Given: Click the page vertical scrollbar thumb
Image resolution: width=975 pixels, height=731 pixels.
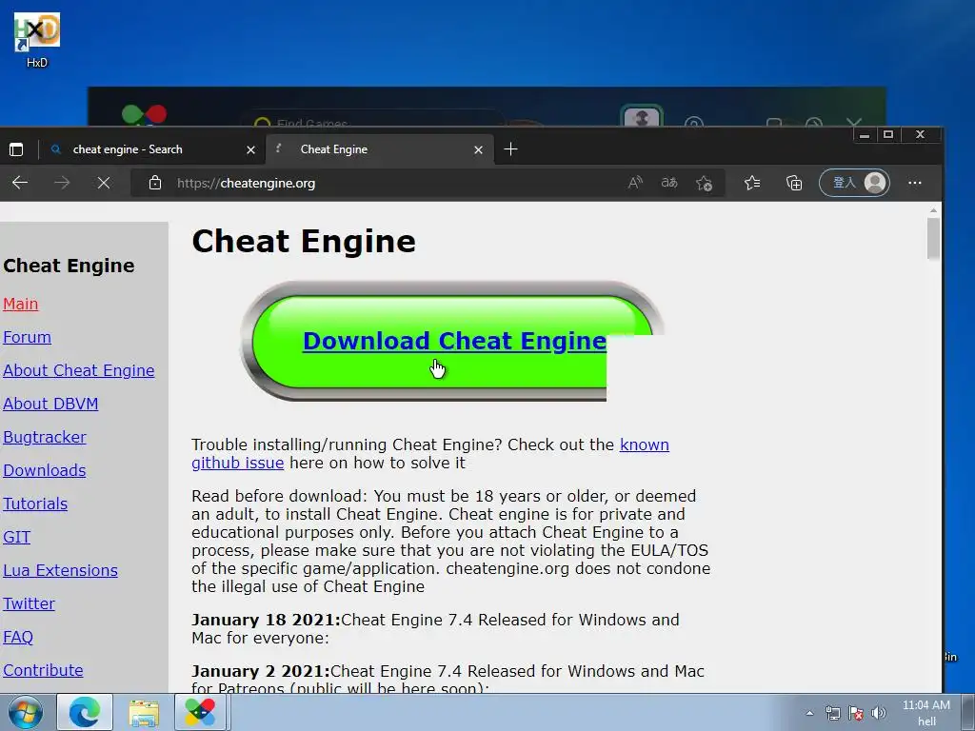Looking at the screenshot, I should [933, 239].
